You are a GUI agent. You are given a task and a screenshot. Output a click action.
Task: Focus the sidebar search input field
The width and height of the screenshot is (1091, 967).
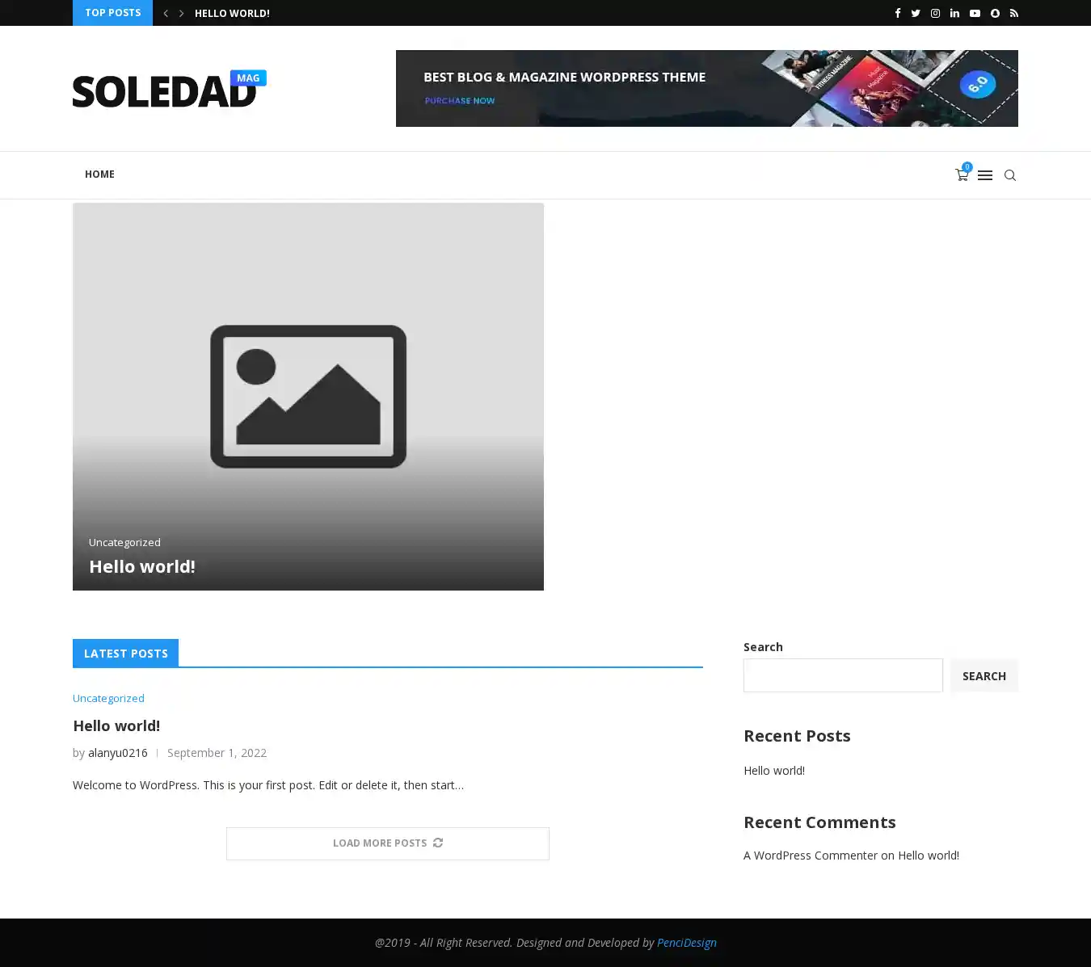[842, 675]
